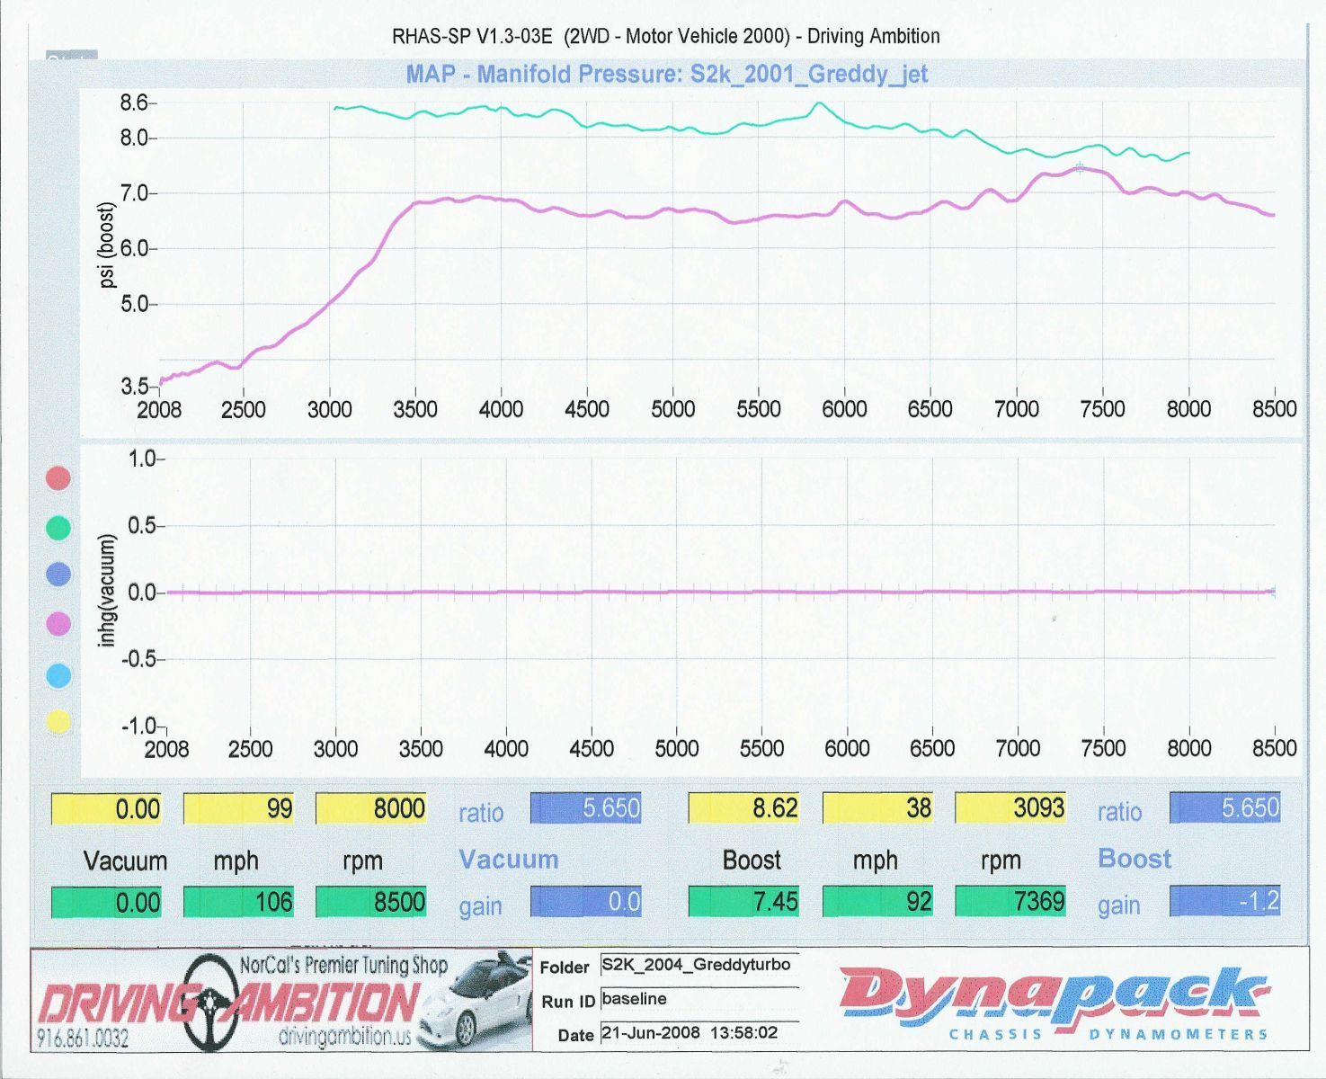Viewport: 1326px width, 1079px height.
Task: Click the red run color circle
Action: [x=58, y=477]
